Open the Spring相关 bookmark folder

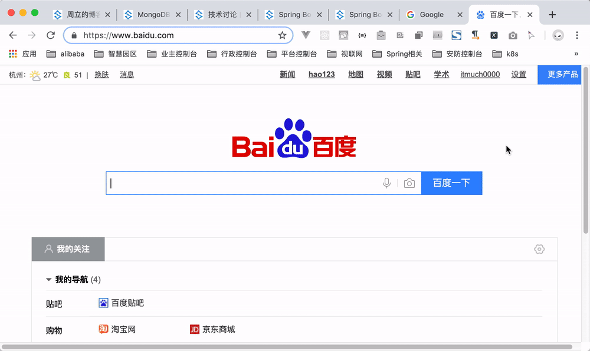[x=397, y=54]
